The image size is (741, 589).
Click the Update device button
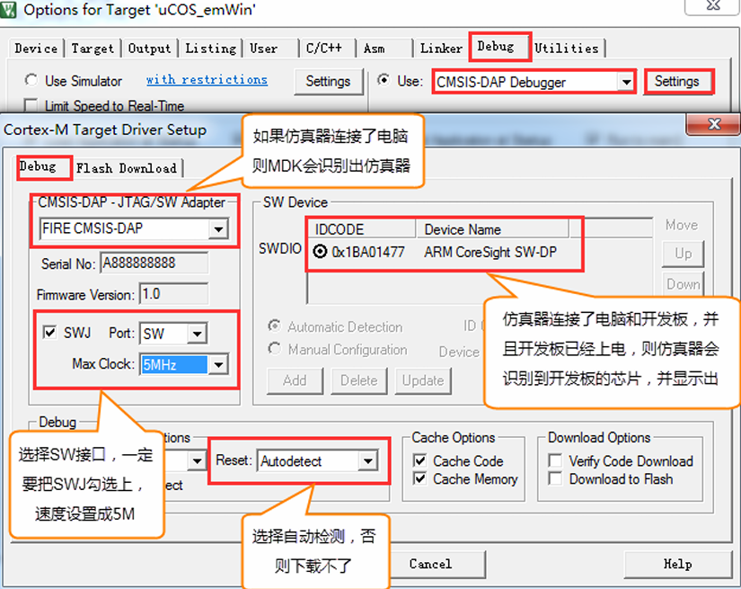click(423, 380)
